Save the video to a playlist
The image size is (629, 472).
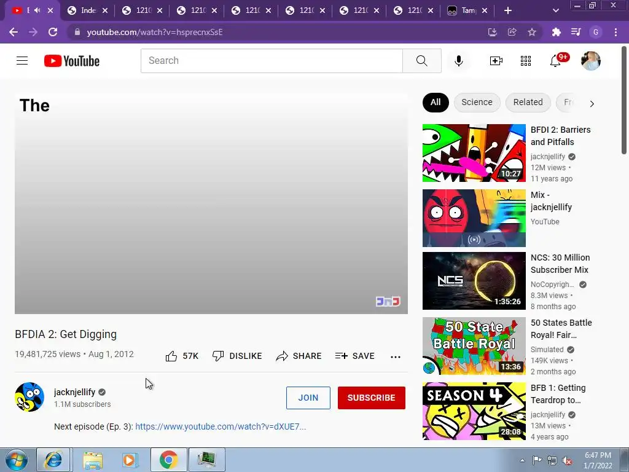pyautogui.click(x=354, y=356)
